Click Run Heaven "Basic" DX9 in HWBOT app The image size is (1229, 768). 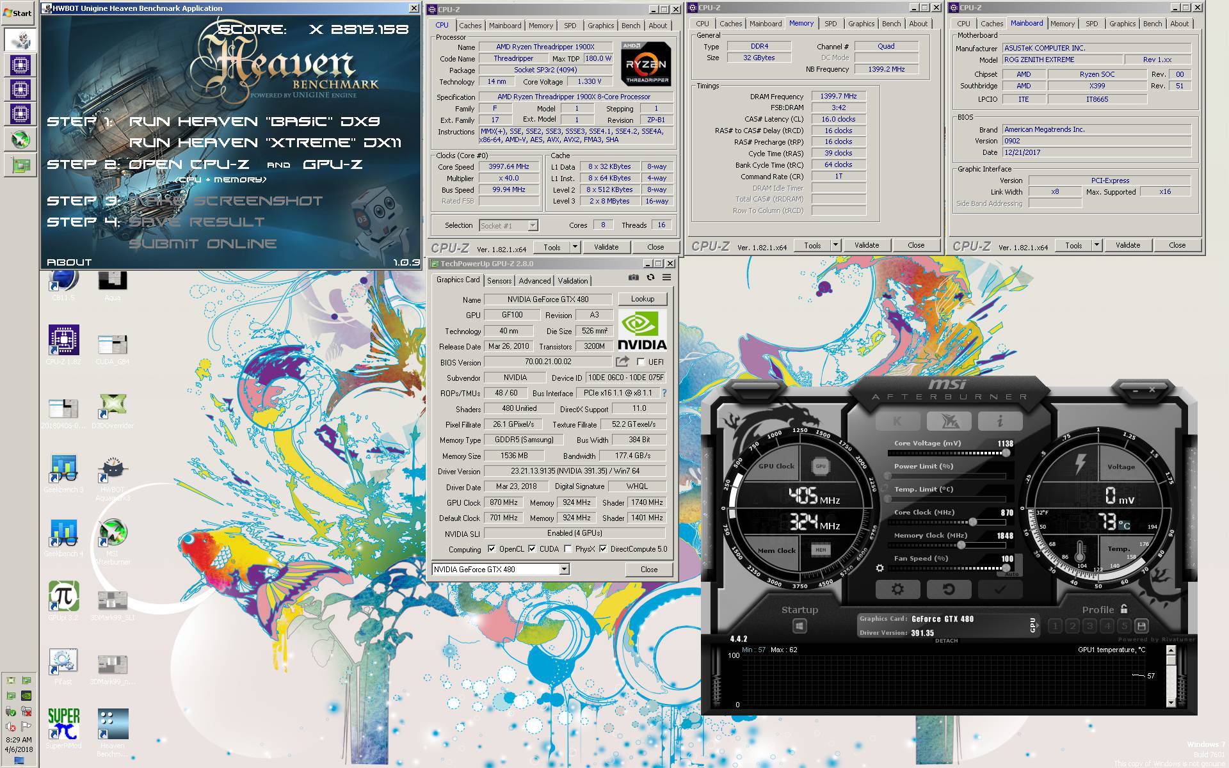(254, 122)
